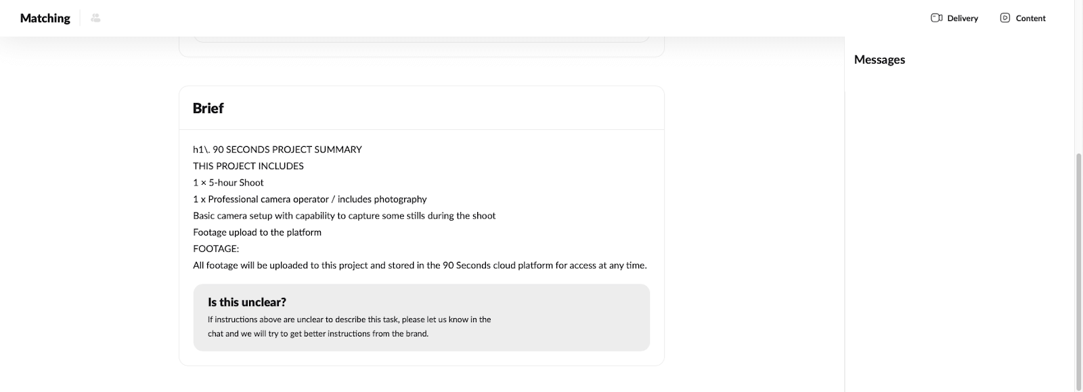Click the Professional camera operator line
This screenshot has width=1083, height=392.
310,199
